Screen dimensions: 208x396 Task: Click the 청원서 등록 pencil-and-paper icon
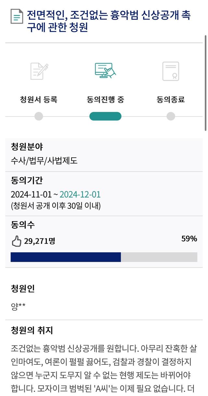point(39,71)
